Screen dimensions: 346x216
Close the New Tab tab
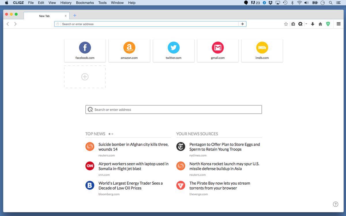[x=66, y=16]
